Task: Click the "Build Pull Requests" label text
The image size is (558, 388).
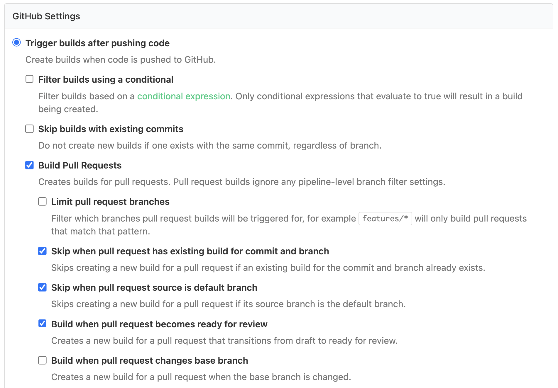Action: click(x=80, y=165)
